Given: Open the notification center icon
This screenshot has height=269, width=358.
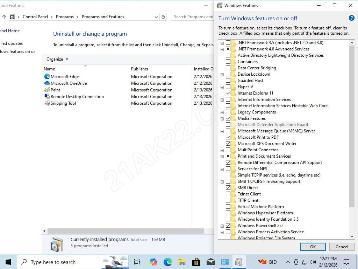Looking at the screenshot, I should coord(346,262).
